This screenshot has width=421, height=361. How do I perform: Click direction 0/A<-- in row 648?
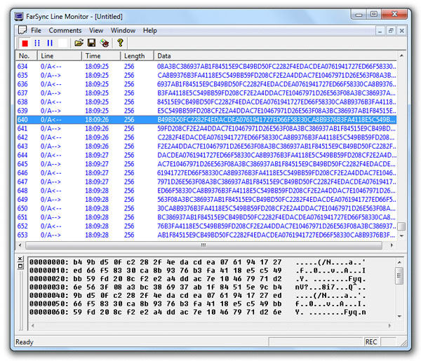[51, 191]
